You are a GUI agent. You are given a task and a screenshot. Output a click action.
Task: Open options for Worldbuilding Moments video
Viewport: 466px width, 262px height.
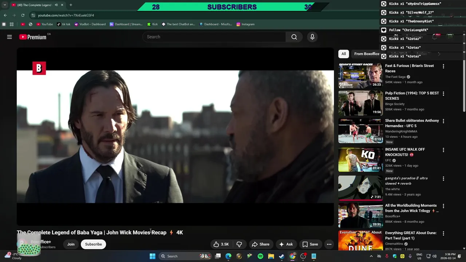(x=443, y=206)
